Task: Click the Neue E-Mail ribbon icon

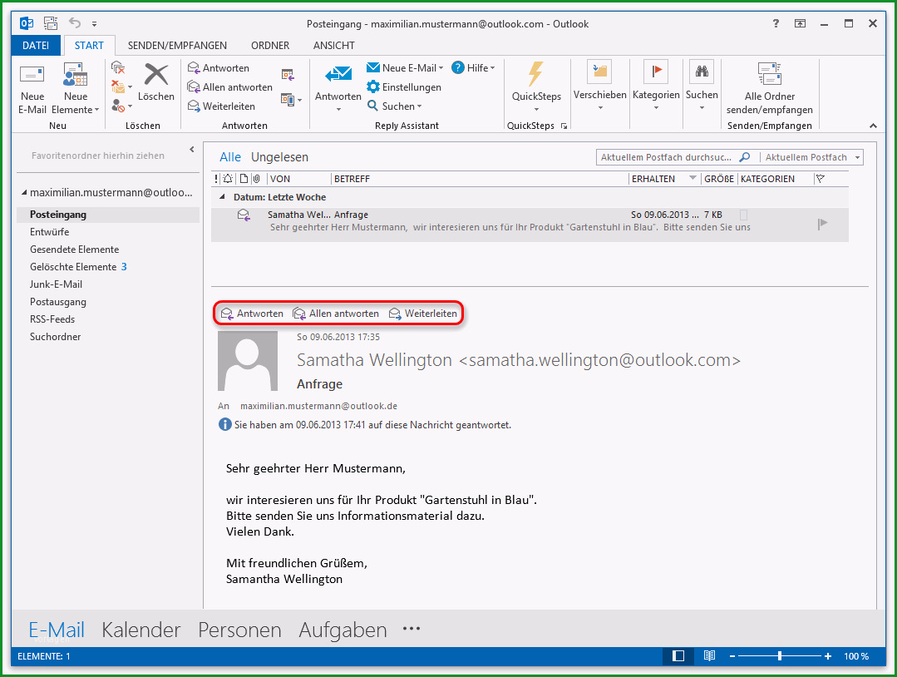Action: 32,74
